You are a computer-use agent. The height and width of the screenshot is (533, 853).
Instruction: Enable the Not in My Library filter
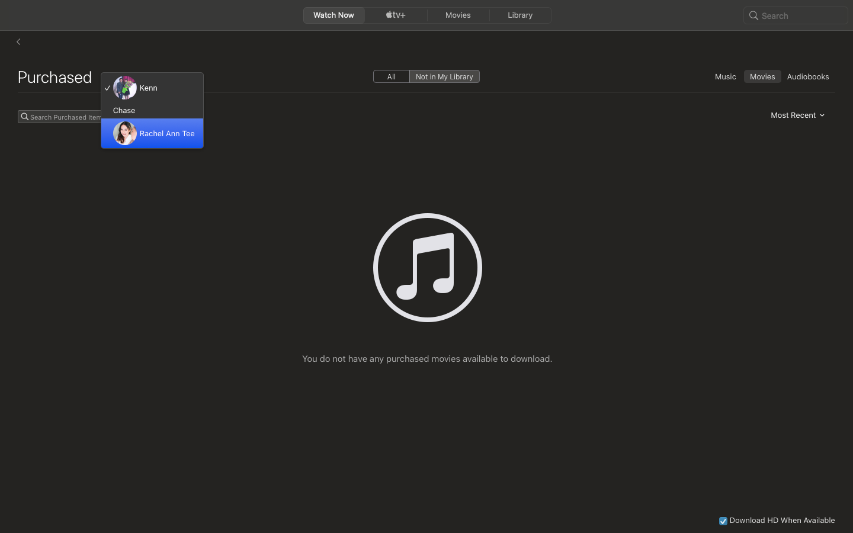coord(444,76)
